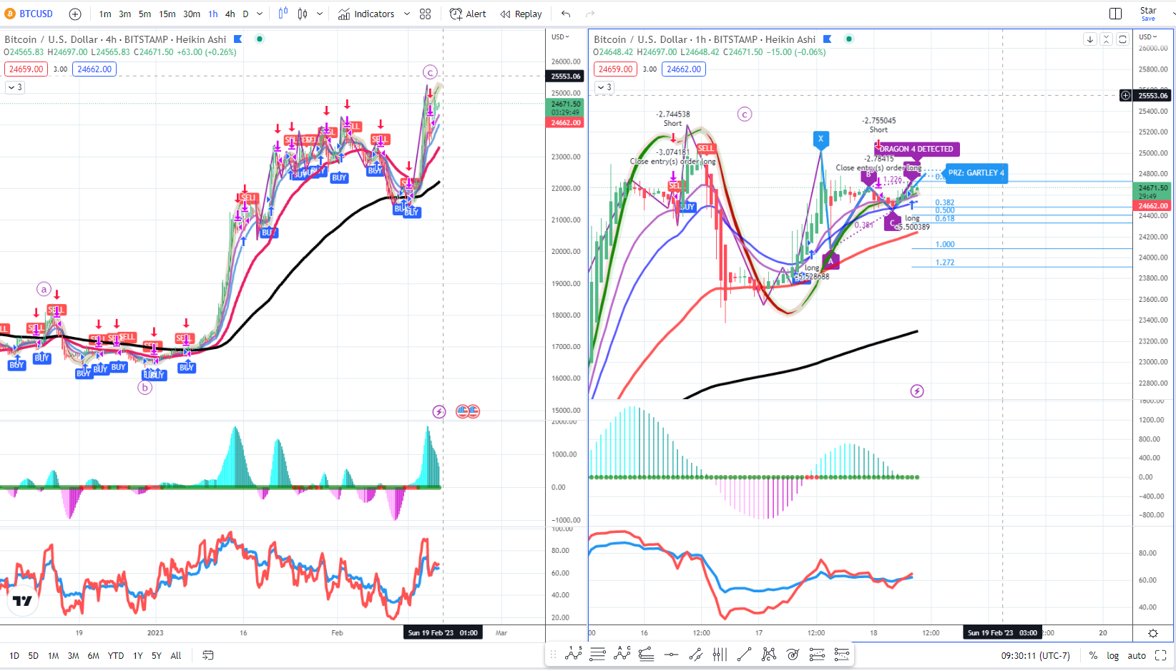The width and height of the screenshot is (1176, 671).
Task: Select the 3m timeframe
Action: [124, 14]
